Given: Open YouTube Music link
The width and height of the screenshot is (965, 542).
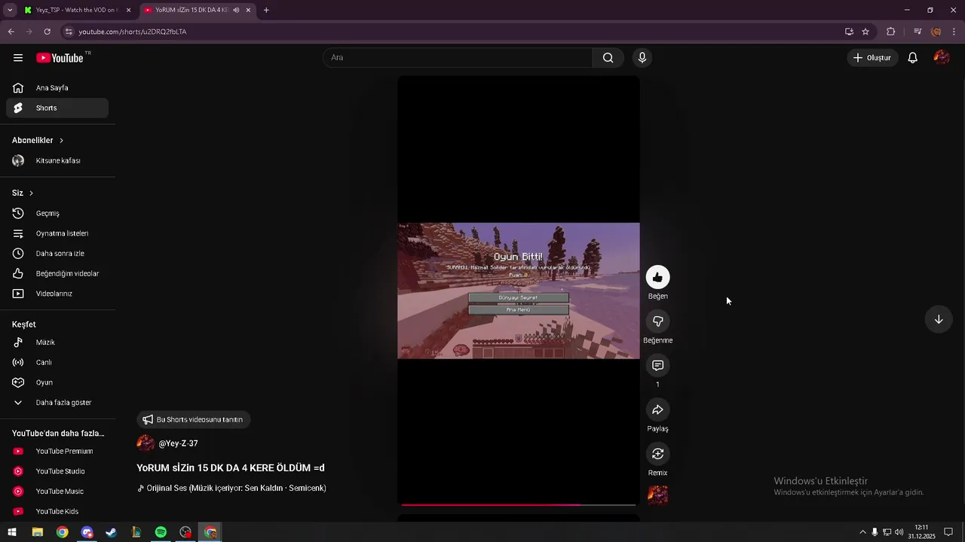Looking at the screenshot, I should click(x=57, y=492).
